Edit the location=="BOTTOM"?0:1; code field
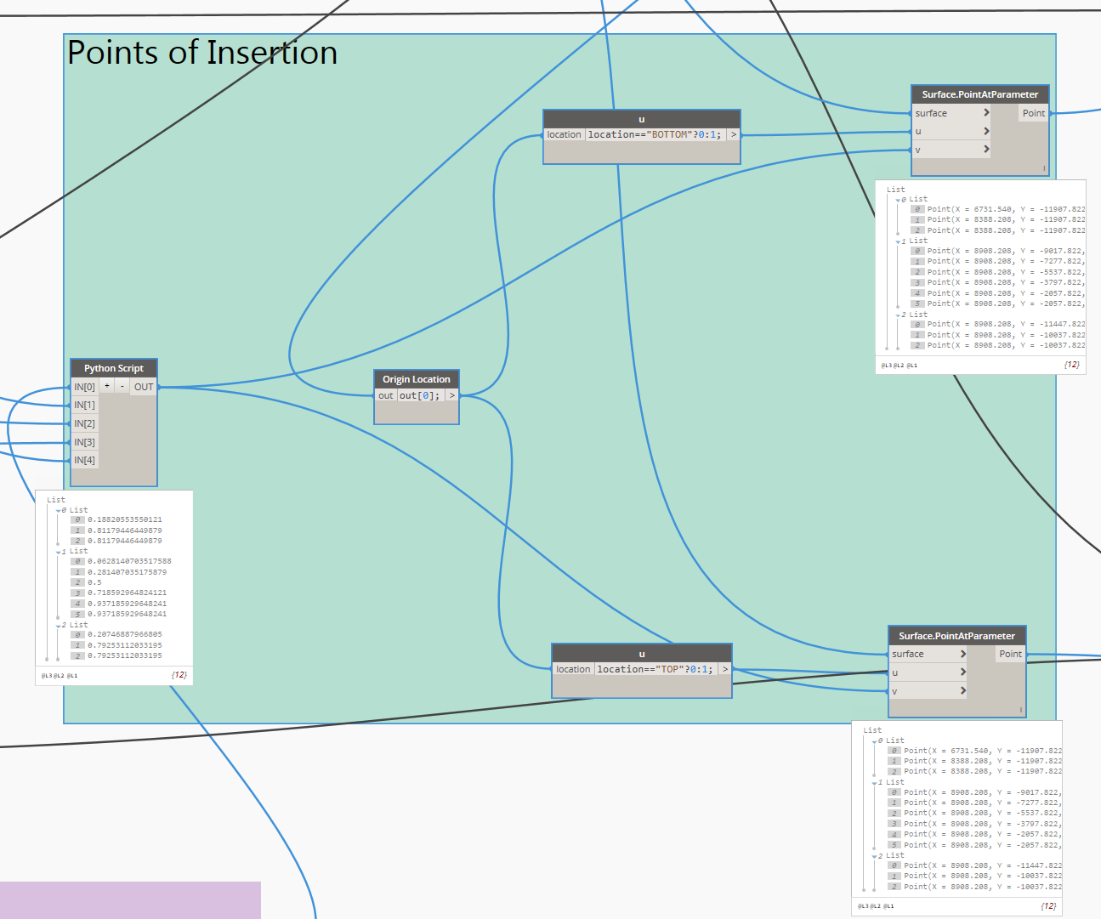Image resolution: width=1101 pixels, height=919 pixels. pos(655,134)
